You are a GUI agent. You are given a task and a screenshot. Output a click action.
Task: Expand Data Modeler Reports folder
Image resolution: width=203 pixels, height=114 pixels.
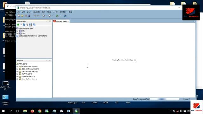point(17,72)
